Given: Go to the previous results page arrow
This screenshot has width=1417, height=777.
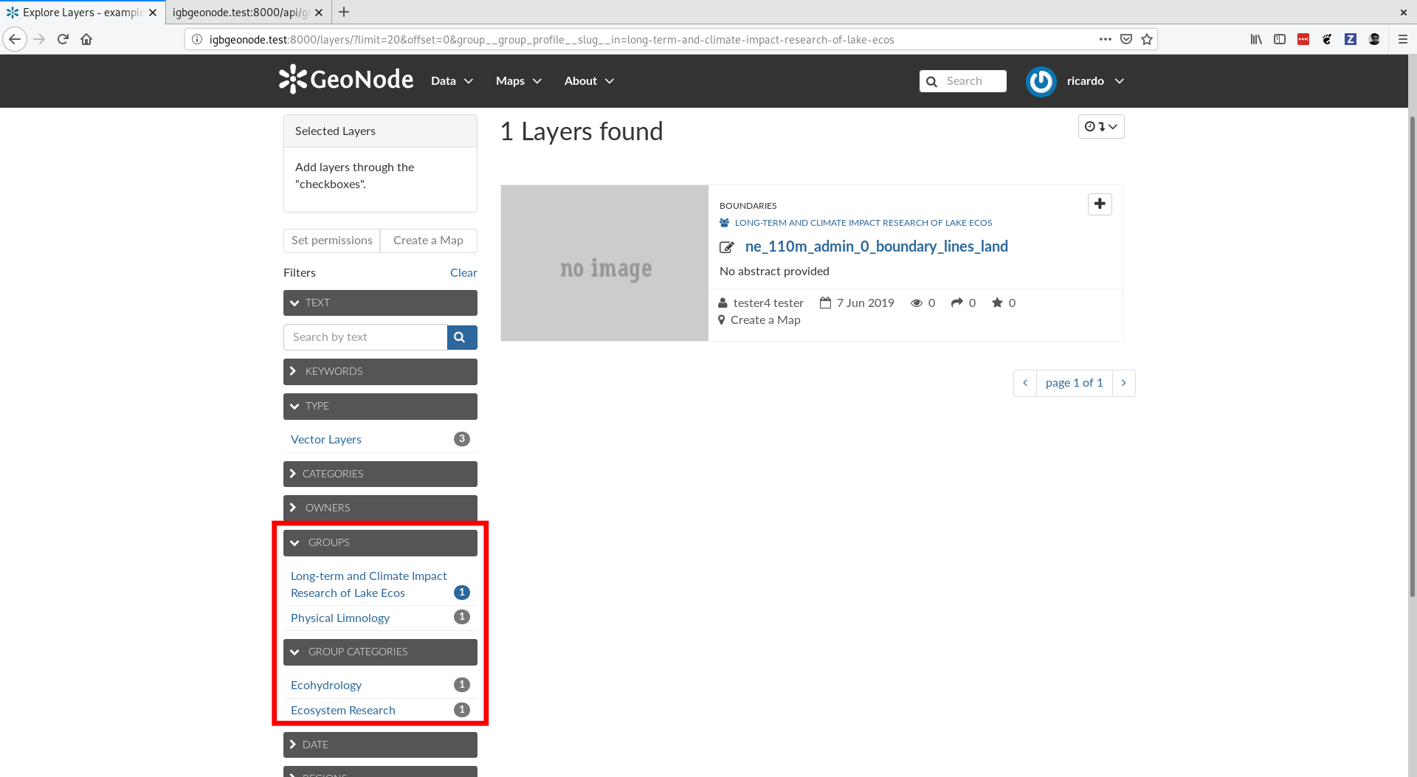Looking at the screenshot, I should [1025, 383].
